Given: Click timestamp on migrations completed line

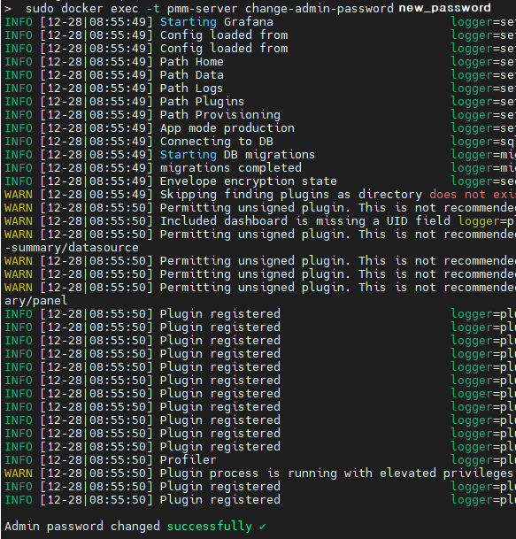Looking at the screenshot, I should click(x=96, y=168).
